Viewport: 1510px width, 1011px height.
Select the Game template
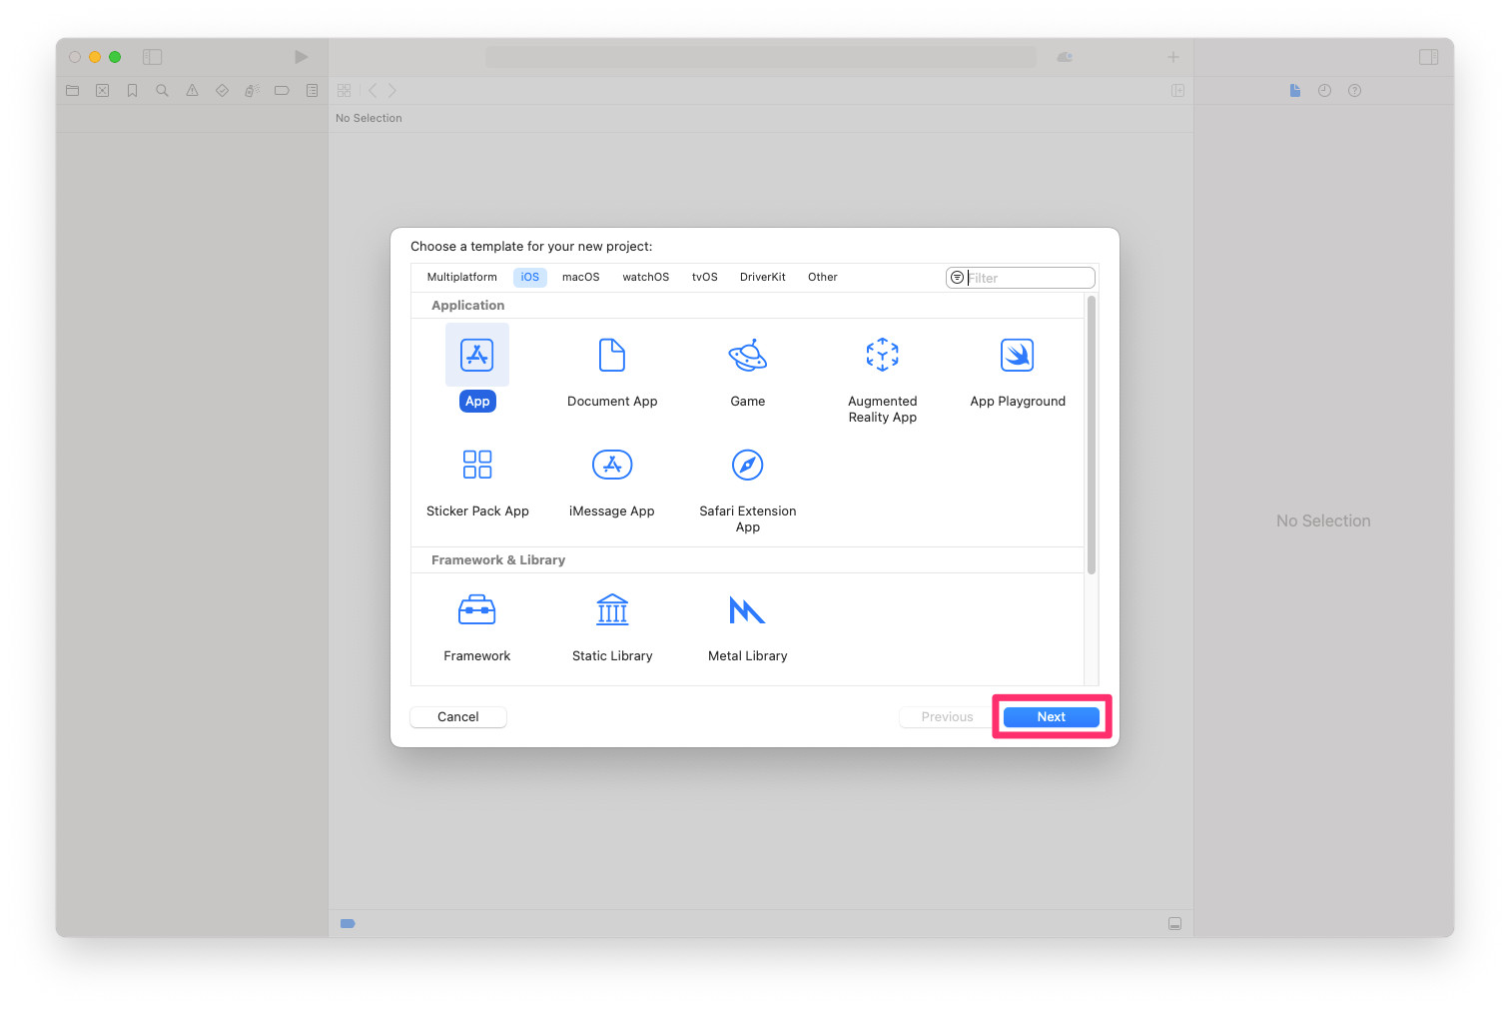tap(747, 356)
